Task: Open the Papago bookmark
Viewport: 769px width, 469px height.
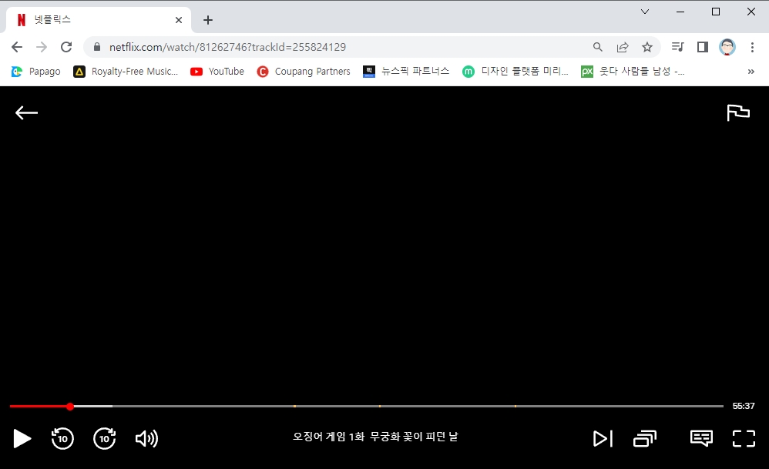Action: (35, 72)
